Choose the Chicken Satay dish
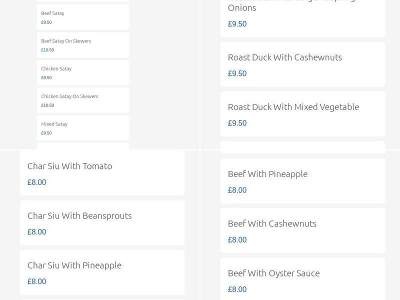 [x=56, y=68]
